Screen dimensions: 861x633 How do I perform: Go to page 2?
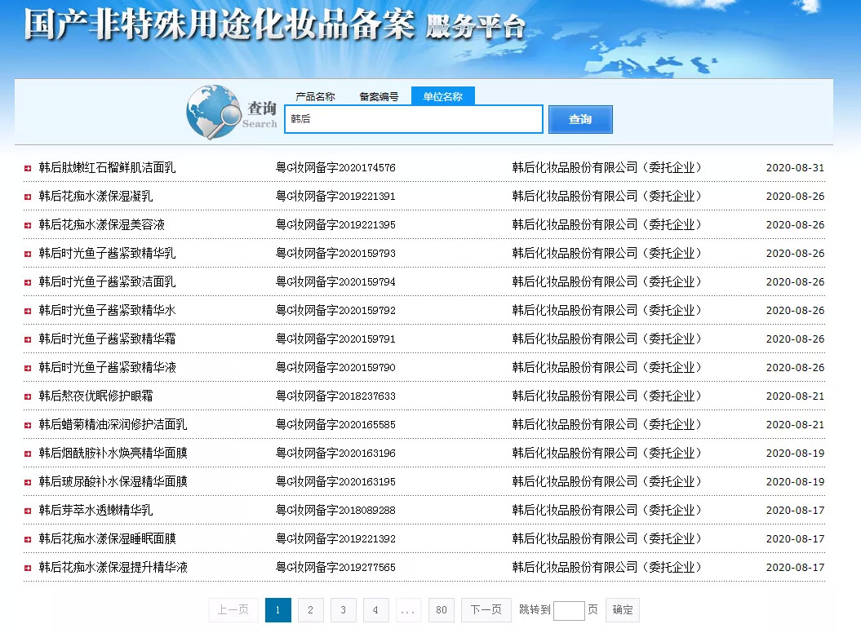pos(311,610)
